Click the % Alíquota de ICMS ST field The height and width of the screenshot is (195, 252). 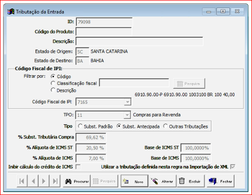91,148
